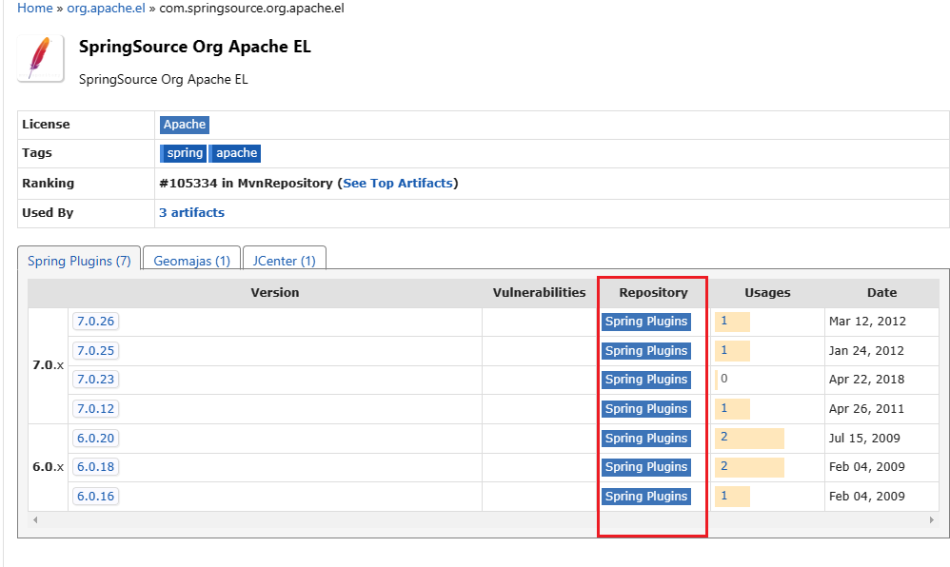This screenshot has height=567, width=950.
Task: Click left arrow of table horizontal scrollbar
Action: (35, 519)
